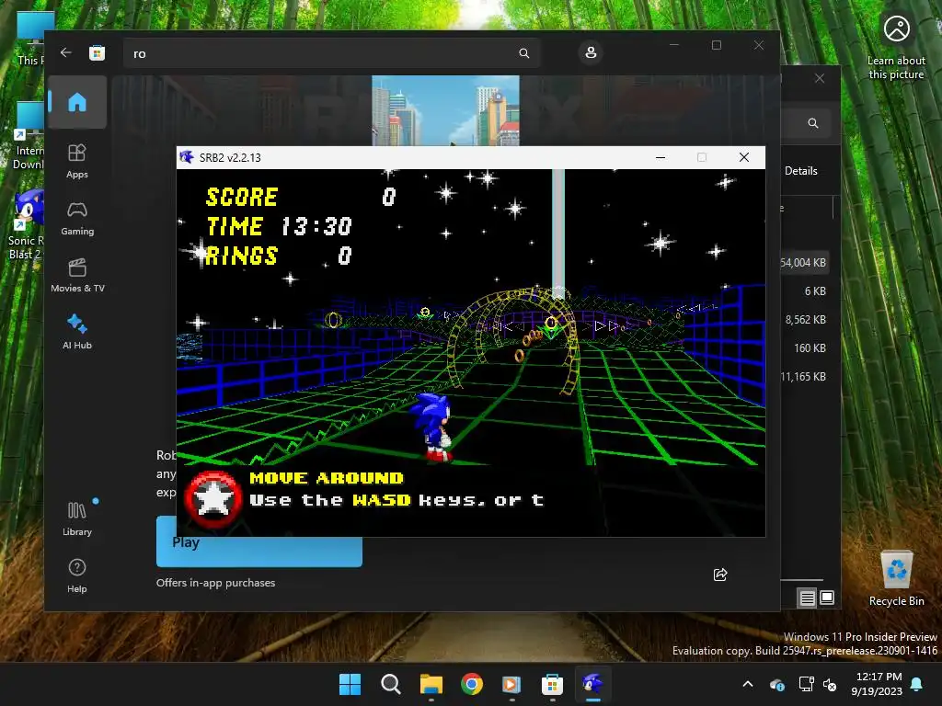
Task: Select the Sonic Robo Blast 2 desktop shortcut
Action: coord(27,224)
